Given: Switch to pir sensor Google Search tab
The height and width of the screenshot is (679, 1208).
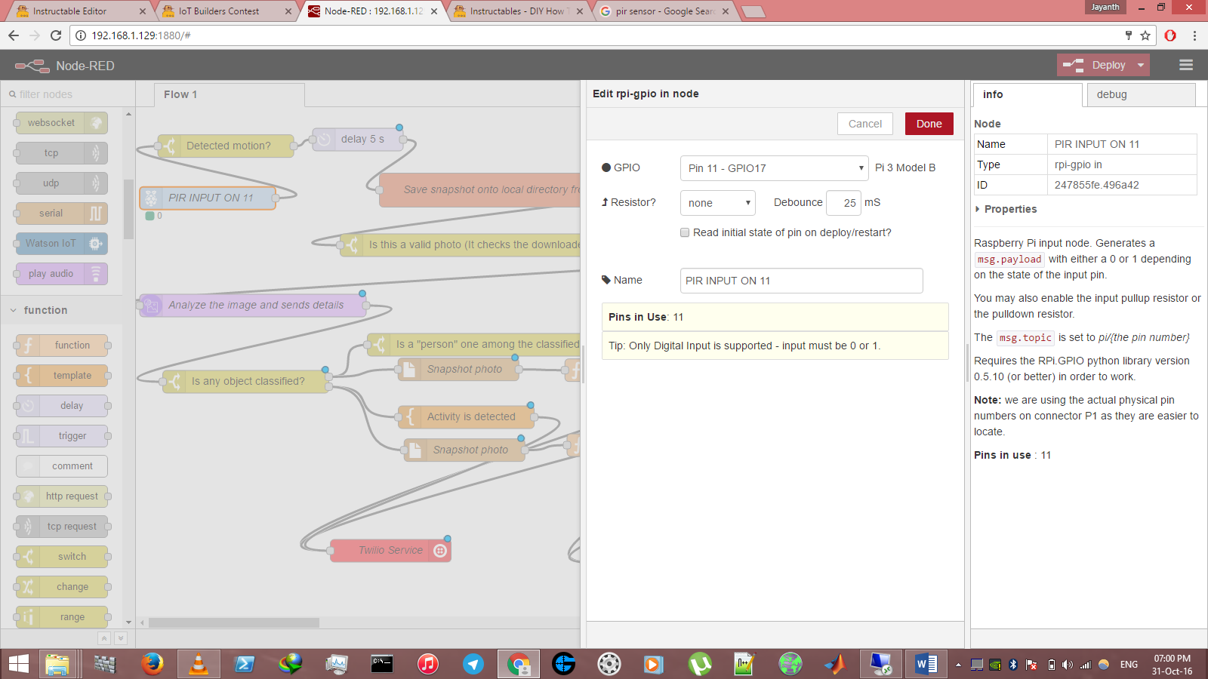Looking at the screenshot, I should (x=664, y=11).
